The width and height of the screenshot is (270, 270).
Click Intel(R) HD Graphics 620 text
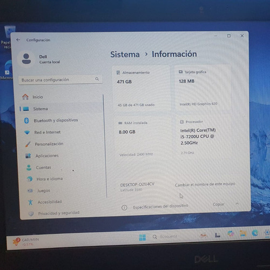(198, 104)
